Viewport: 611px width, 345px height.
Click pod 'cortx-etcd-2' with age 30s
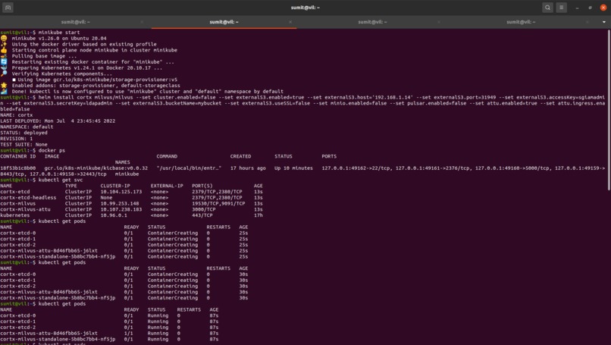(x=17, y=286)
